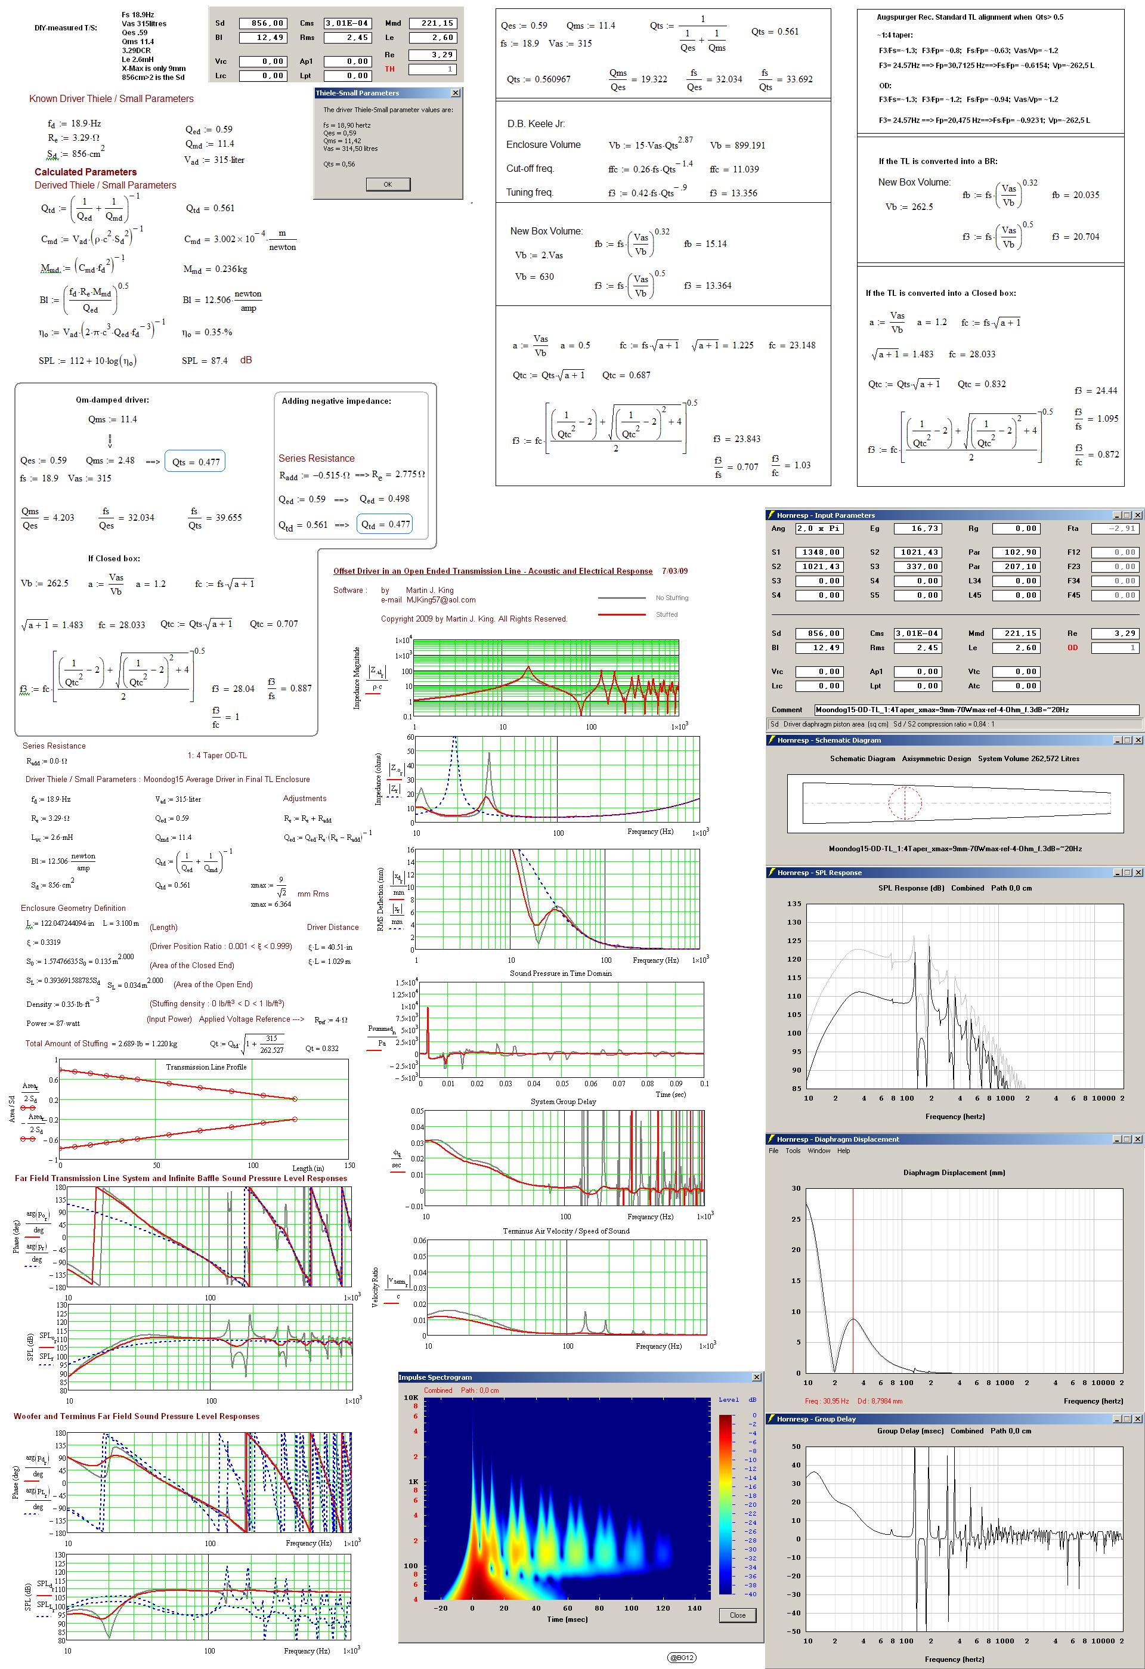Click the underlined Offset Driver Transmission Line title
This screenshot has height=1669, width=1145.
click(x=493, y=571)
